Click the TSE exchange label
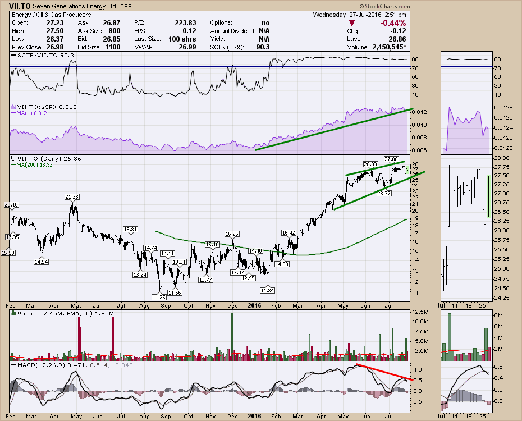522x421 pixels. click(x=126, y=7)
